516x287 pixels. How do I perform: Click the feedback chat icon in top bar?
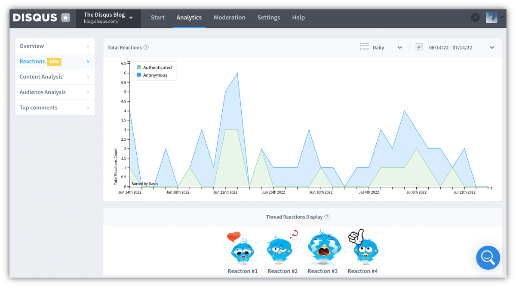[475, 17]
